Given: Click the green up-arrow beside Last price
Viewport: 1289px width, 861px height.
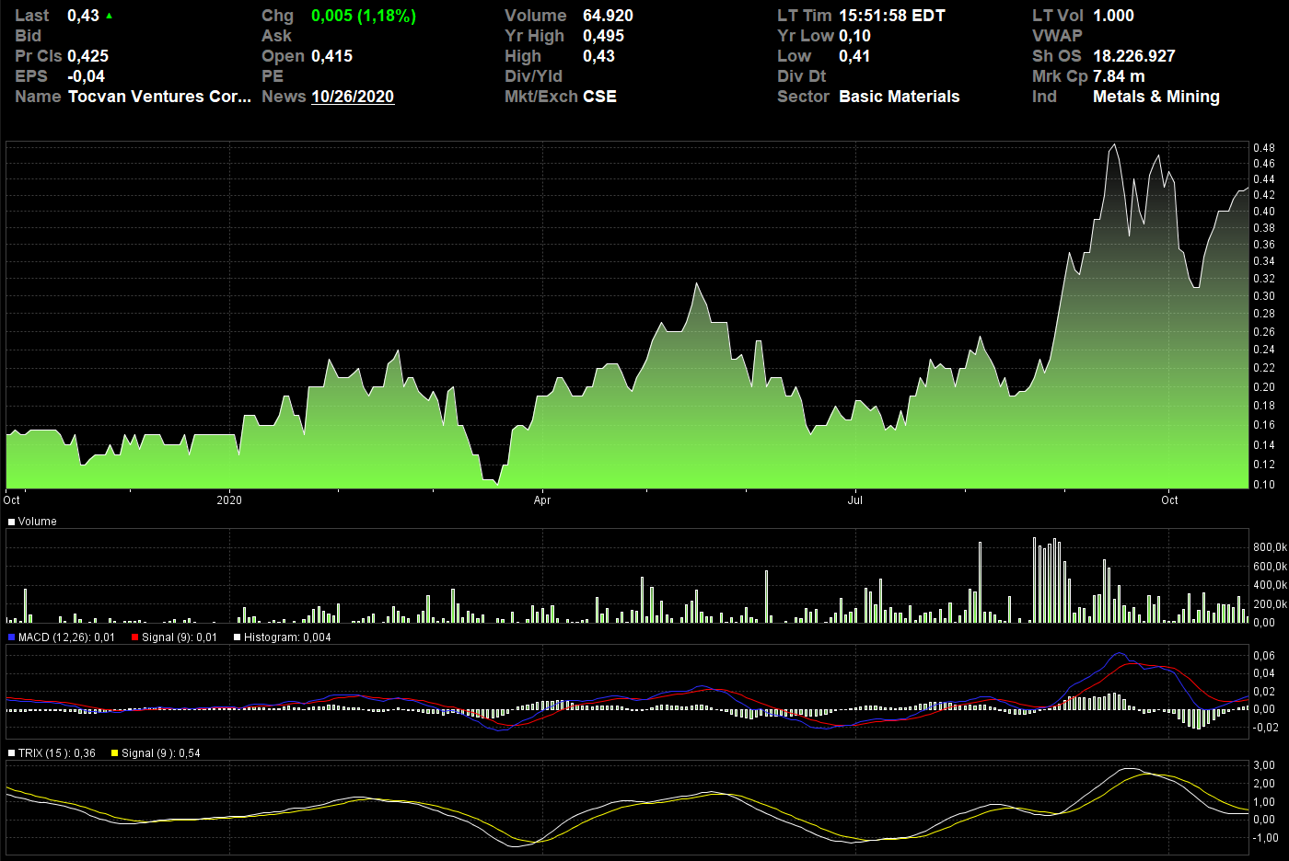Looking at the screenshot, I should 110,16.
